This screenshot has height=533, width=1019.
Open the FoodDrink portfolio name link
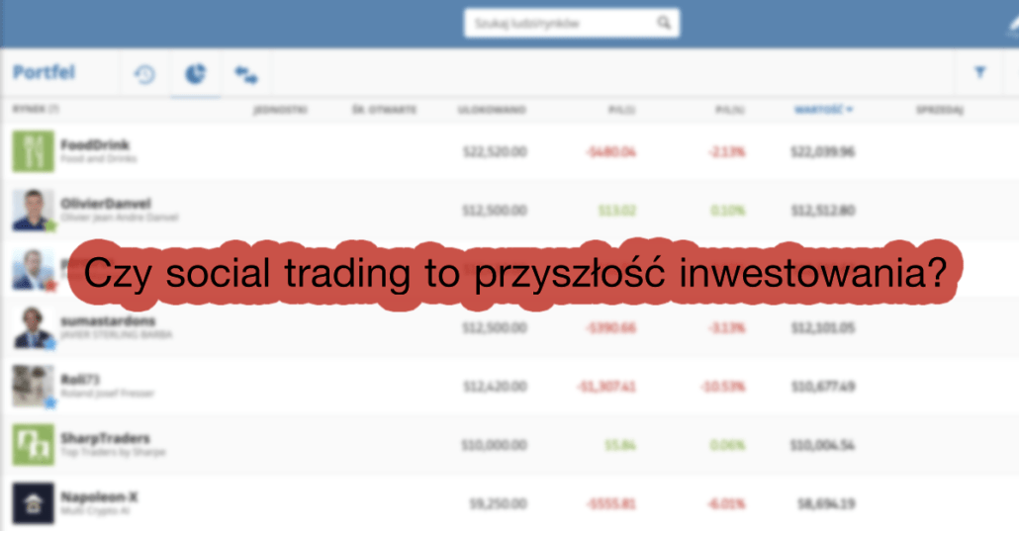[95, 144]
